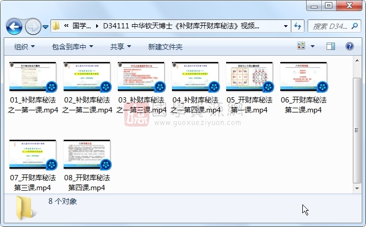Click the file name 07_开财库秘法第三课.mp4

click(33, 182)
